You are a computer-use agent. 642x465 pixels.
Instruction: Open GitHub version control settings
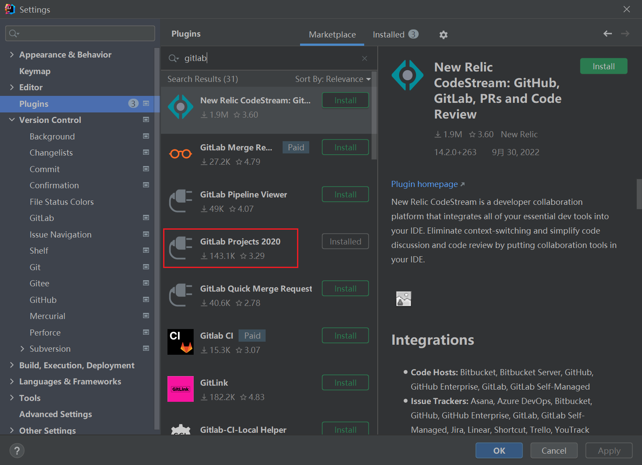tap(43, 300)
